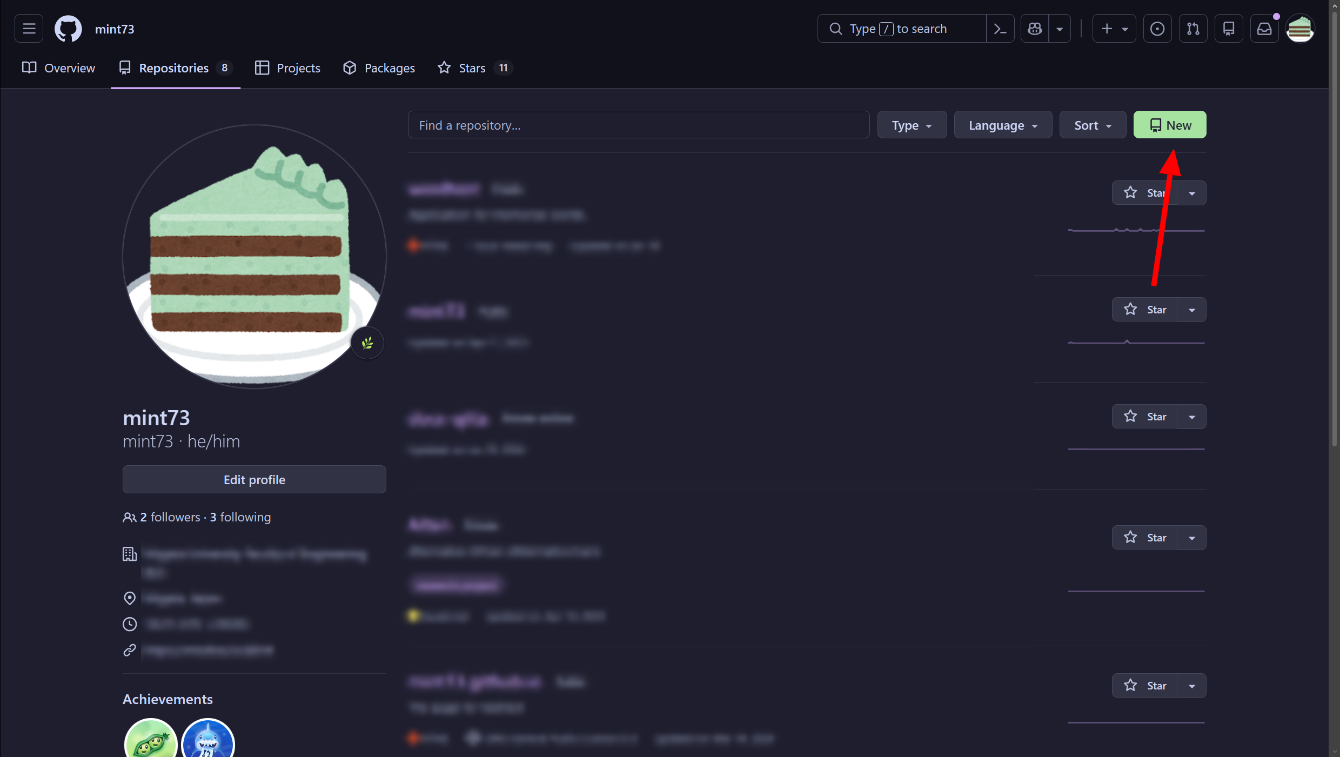Open the Achievements heading link
The width and height of the screenshot is (1340, 757).
coord(167,699)
